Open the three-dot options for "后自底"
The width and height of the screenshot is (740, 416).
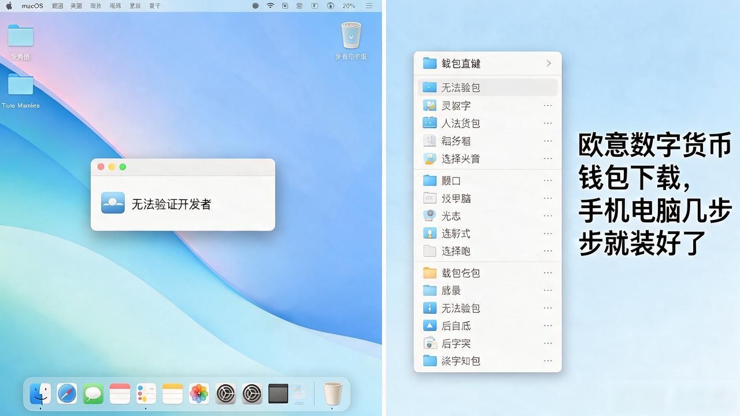pos(547,326)
